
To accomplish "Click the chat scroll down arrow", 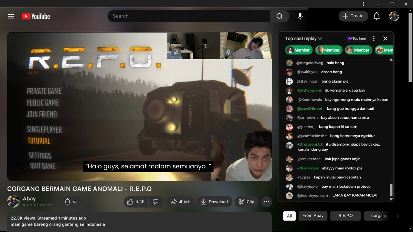I will click(391, 199).
